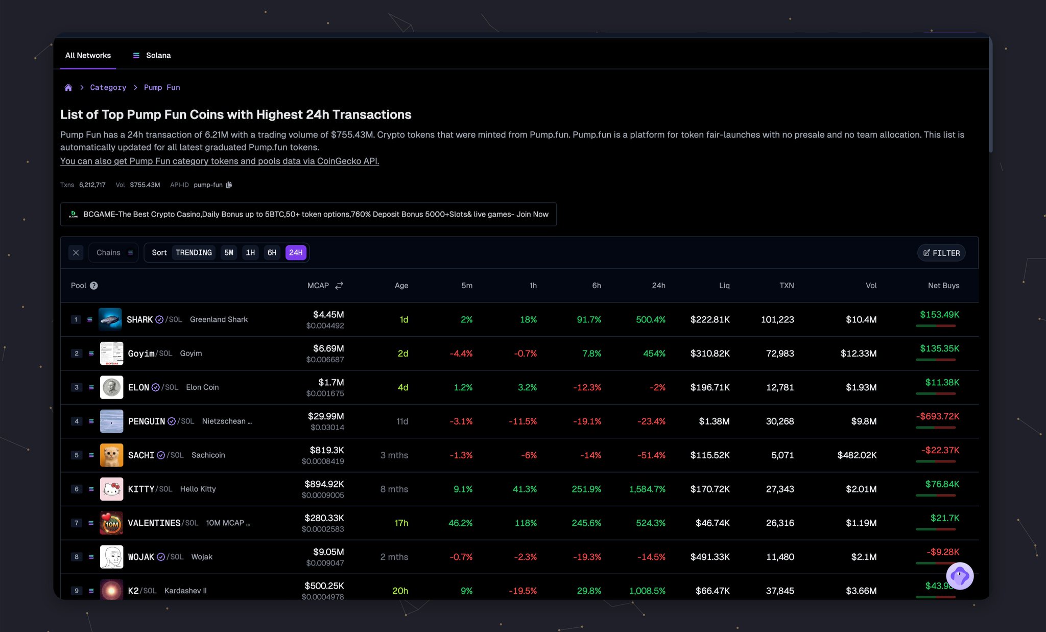Switch sorting to TRENDING
1046x632 pixels.
194,252
